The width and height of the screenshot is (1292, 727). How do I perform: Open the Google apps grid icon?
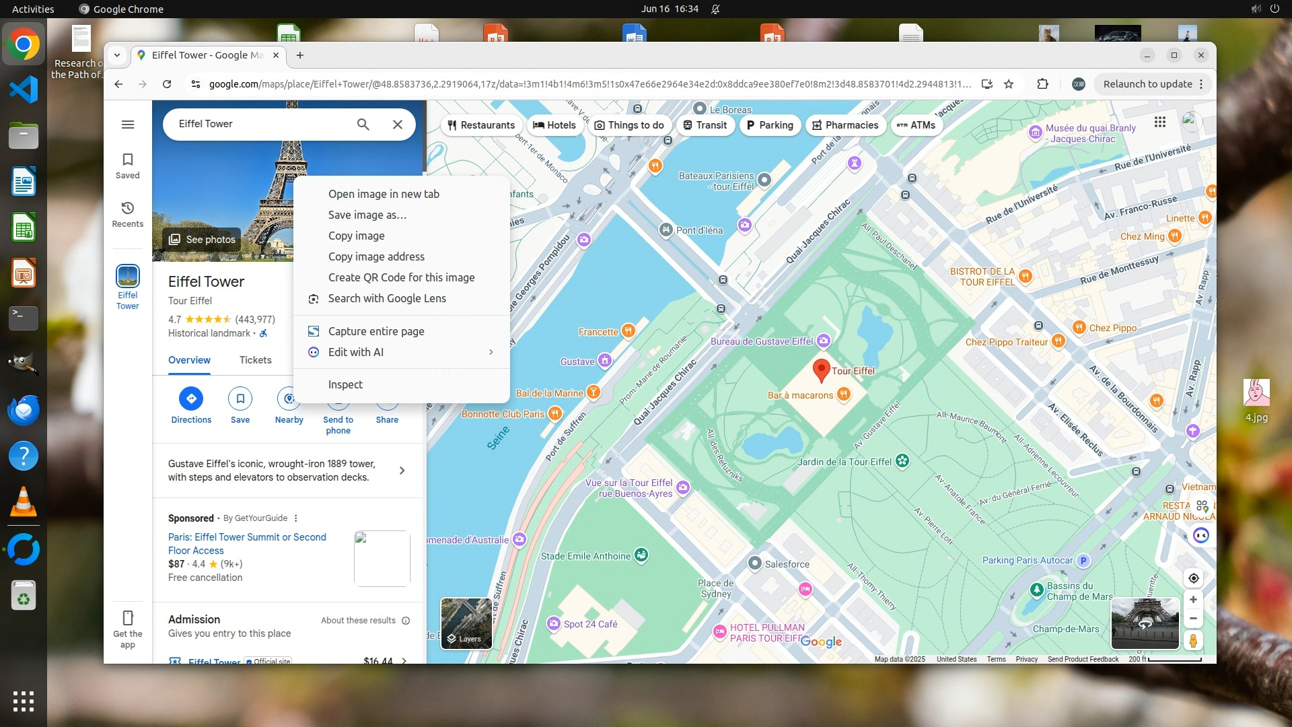click(1160, 122)
